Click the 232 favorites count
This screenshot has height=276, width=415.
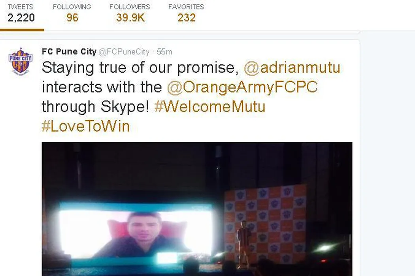click(187, 18)
